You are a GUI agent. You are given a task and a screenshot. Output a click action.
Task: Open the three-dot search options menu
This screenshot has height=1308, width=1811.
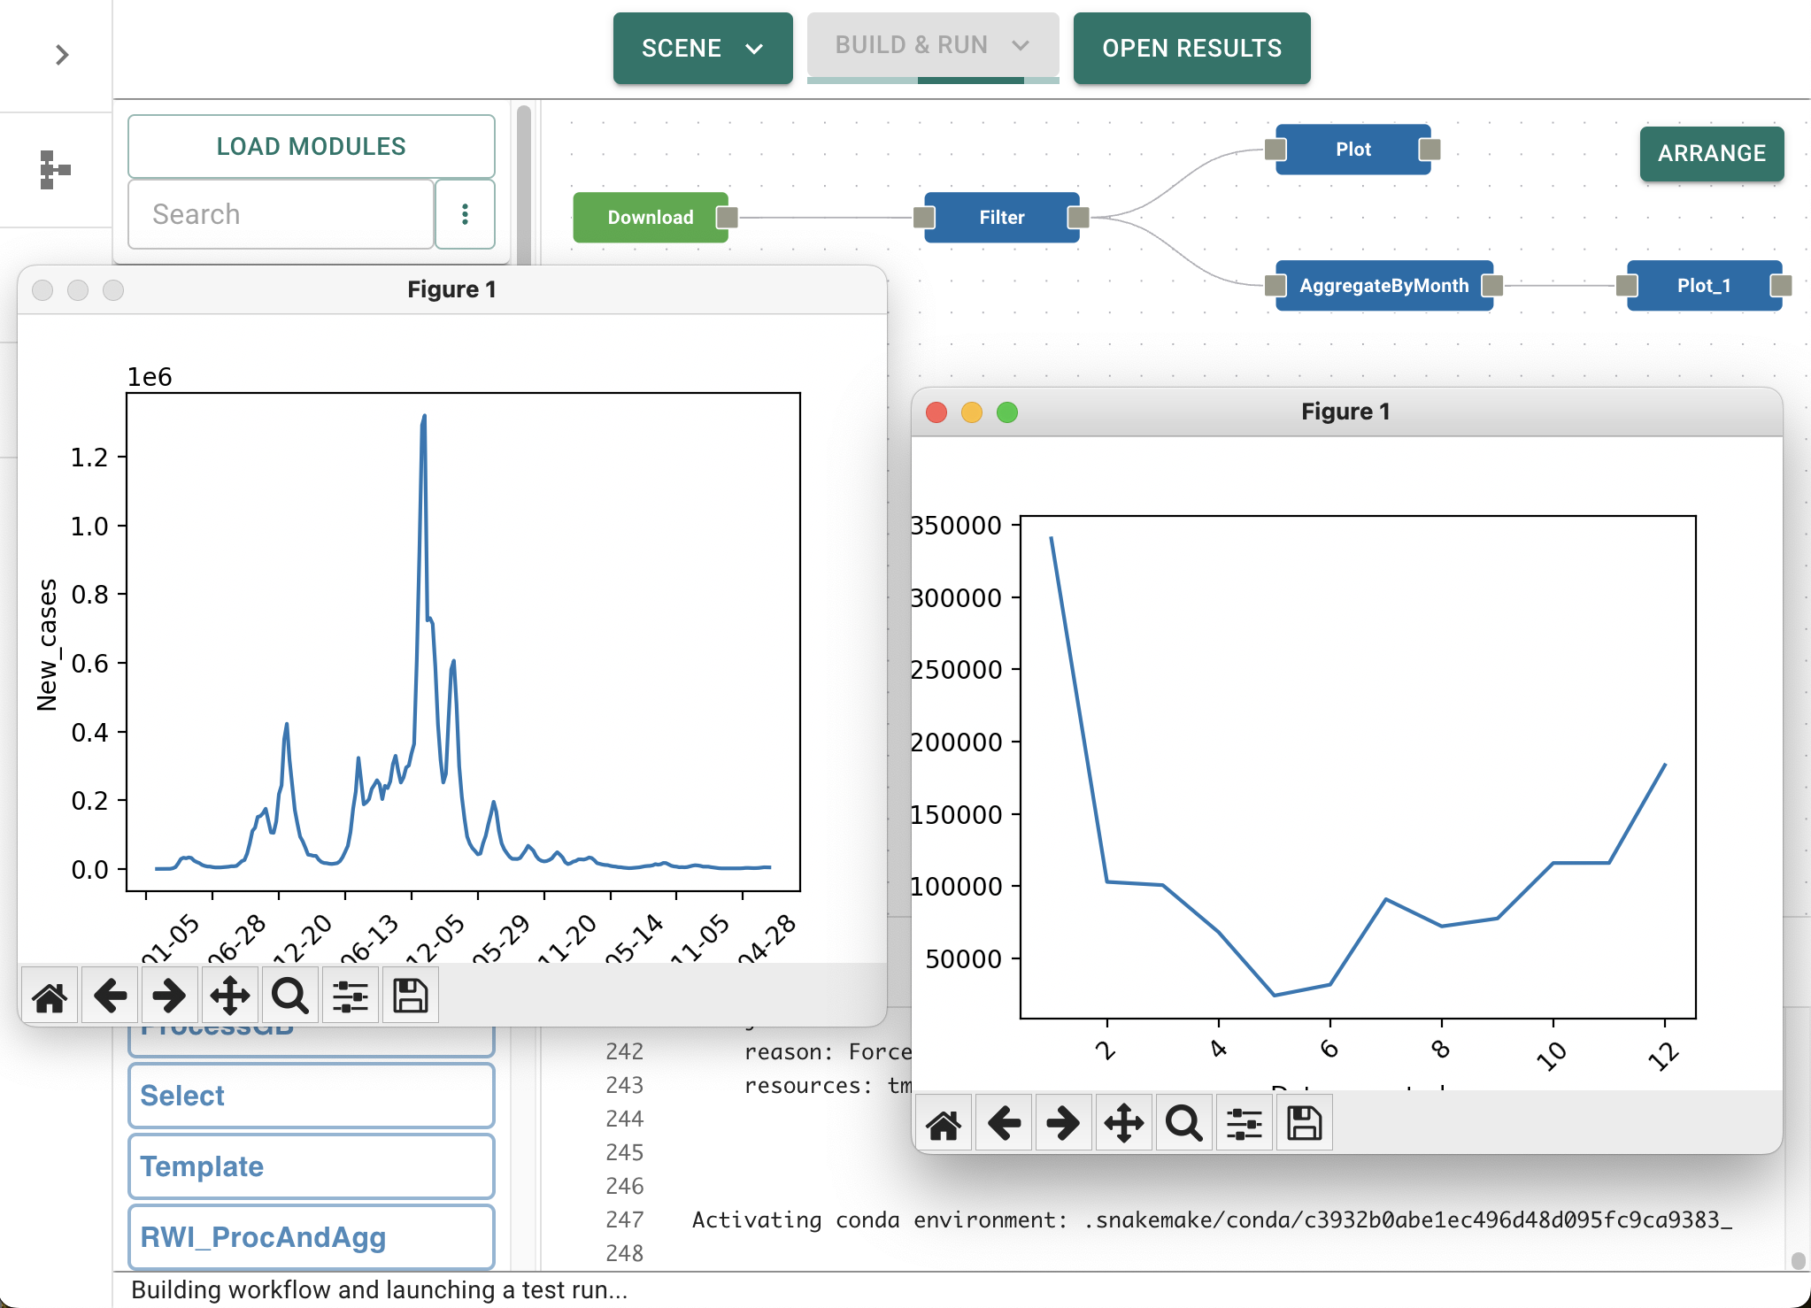pyautogui.click(x=465, y=214)
